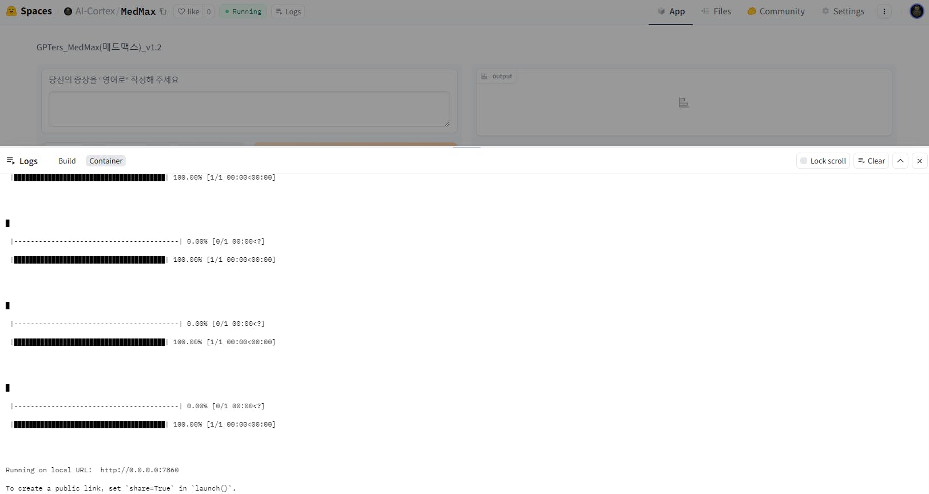Open the like count showing 0
929x494 pixels.
tap(209, 11)
